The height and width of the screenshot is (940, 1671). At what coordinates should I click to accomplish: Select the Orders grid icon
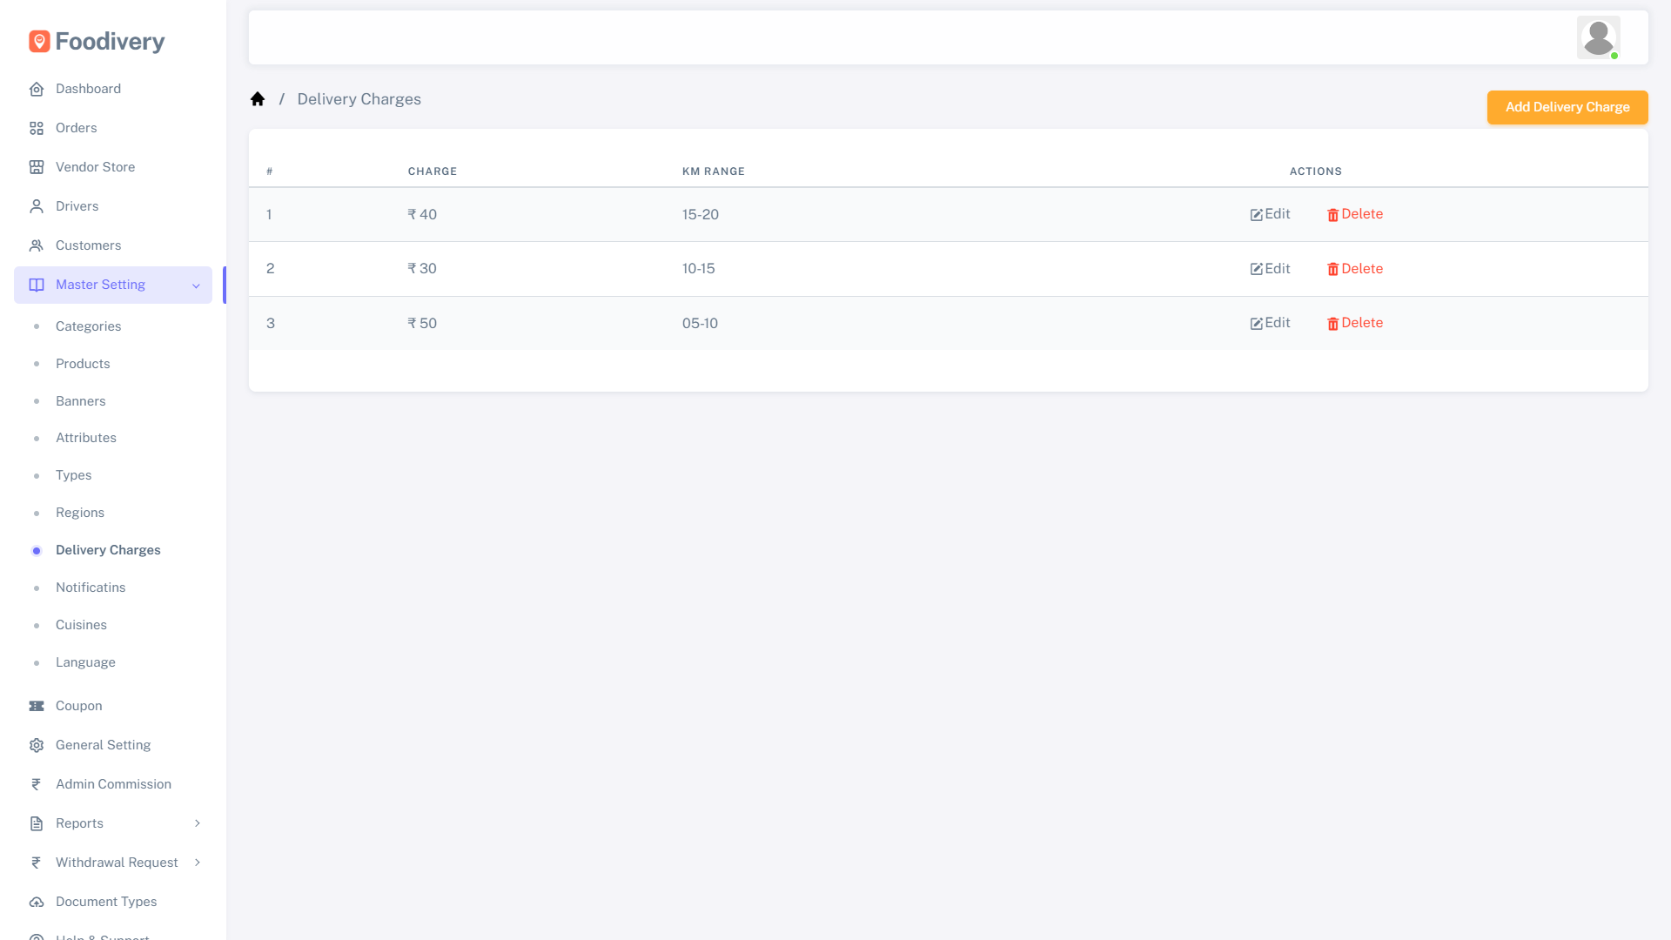[x=36, y=128]
